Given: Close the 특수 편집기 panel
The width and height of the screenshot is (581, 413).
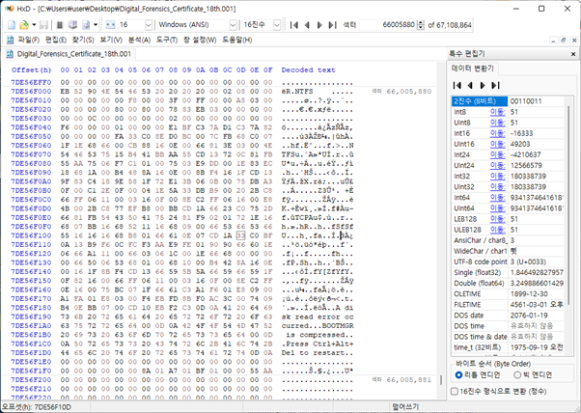Looking at the screenshot, I should point(573,54).
